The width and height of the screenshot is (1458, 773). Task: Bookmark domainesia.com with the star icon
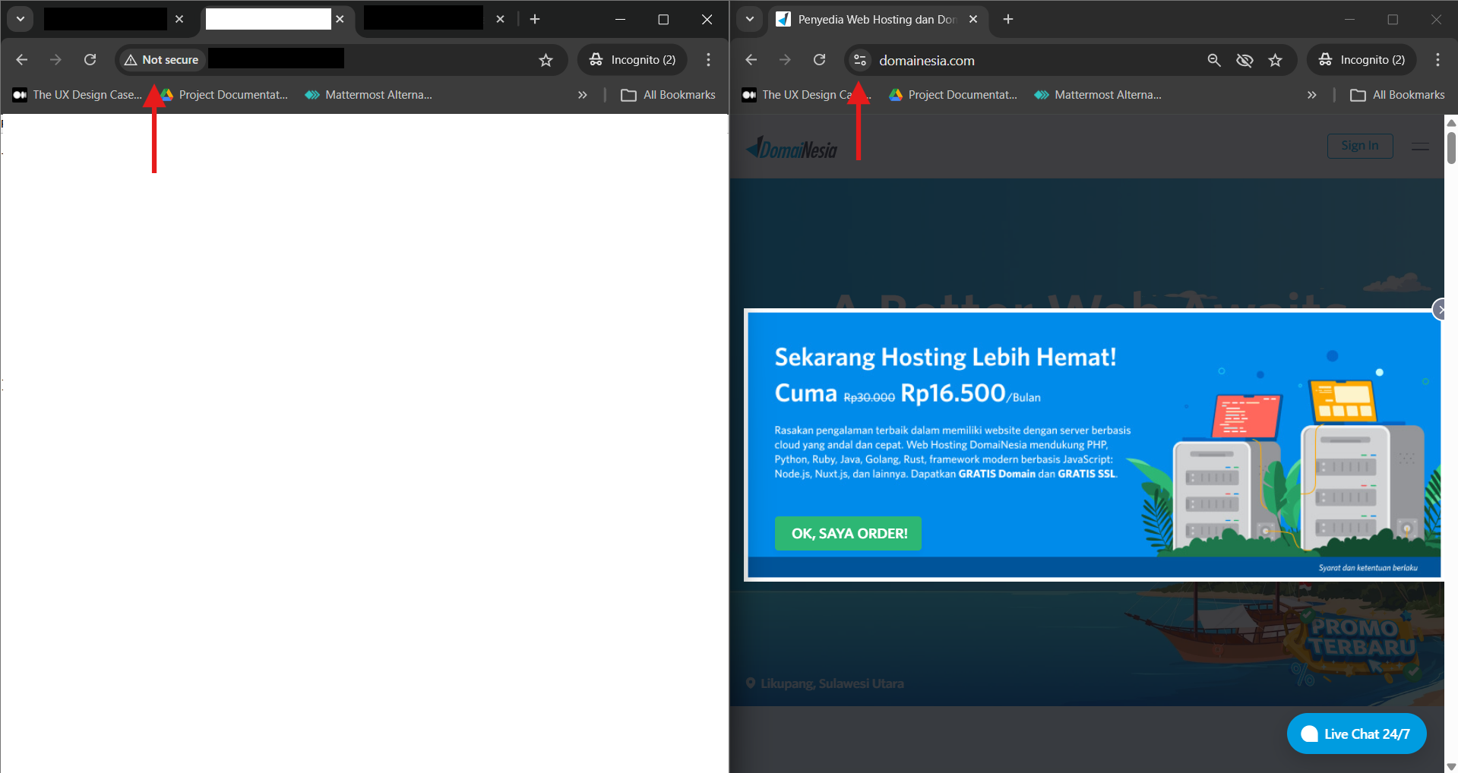click(1275, 60)
